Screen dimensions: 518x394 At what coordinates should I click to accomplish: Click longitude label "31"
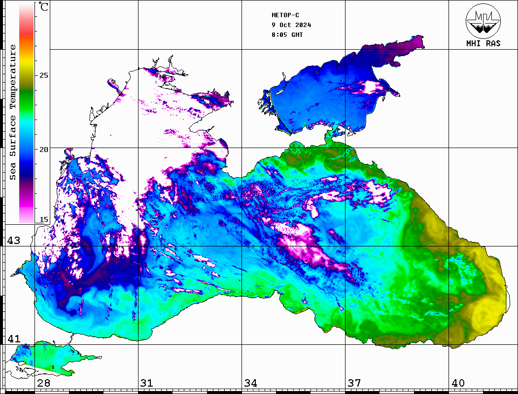pyautogui.click(x=147, y=383)
